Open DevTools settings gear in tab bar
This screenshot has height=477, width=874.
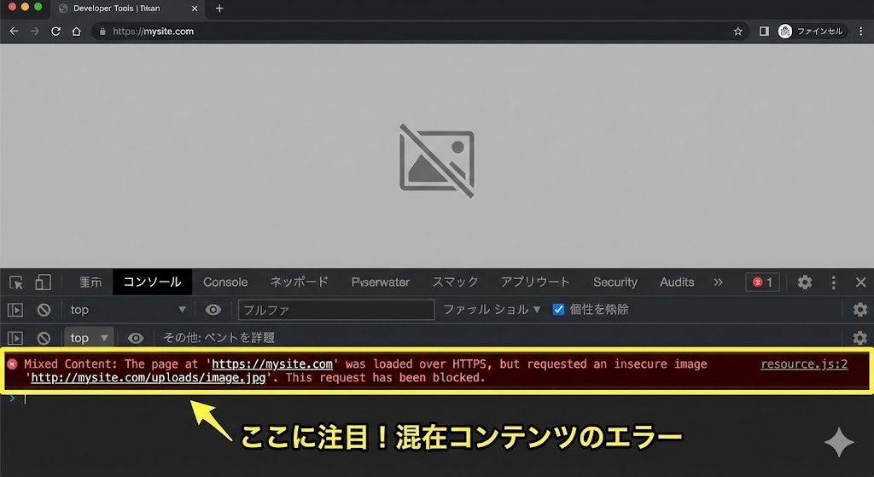click(x=804, y=282)
